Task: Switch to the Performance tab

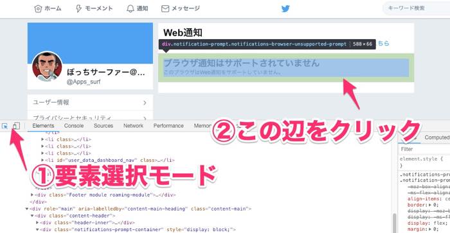Action: [x=168, y=126]
